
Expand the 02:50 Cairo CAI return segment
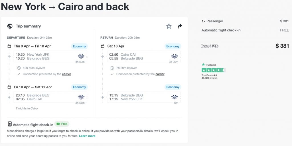pyautogui.click(x=144, y=57)
